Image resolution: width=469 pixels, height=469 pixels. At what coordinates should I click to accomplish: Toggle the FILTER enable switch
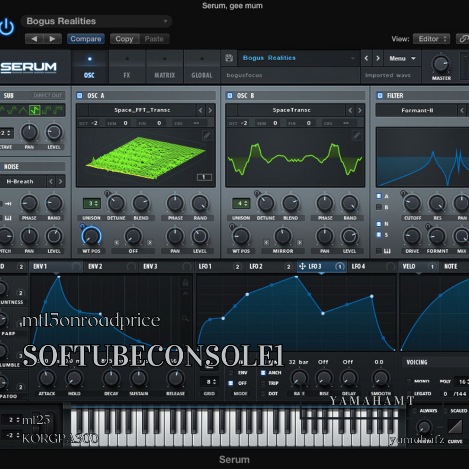(380, 95)
